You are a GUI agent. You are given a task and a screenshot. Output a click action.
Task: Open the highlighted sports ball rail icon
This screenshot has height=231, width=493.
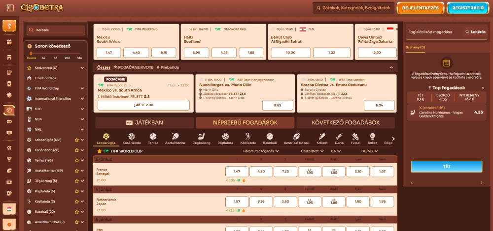point(9,110)
